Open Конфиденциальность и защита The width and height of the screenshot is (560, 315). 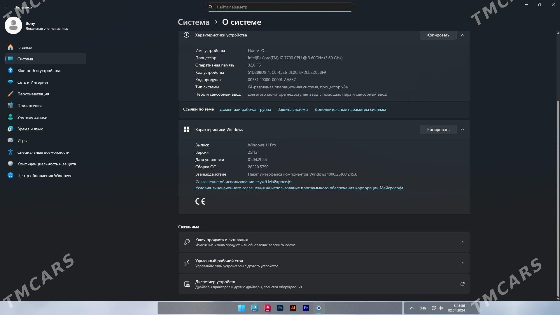(x=45, y=164)
